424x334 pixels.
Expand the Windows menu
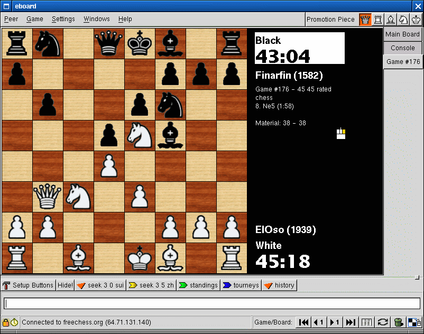coord(97,19)
